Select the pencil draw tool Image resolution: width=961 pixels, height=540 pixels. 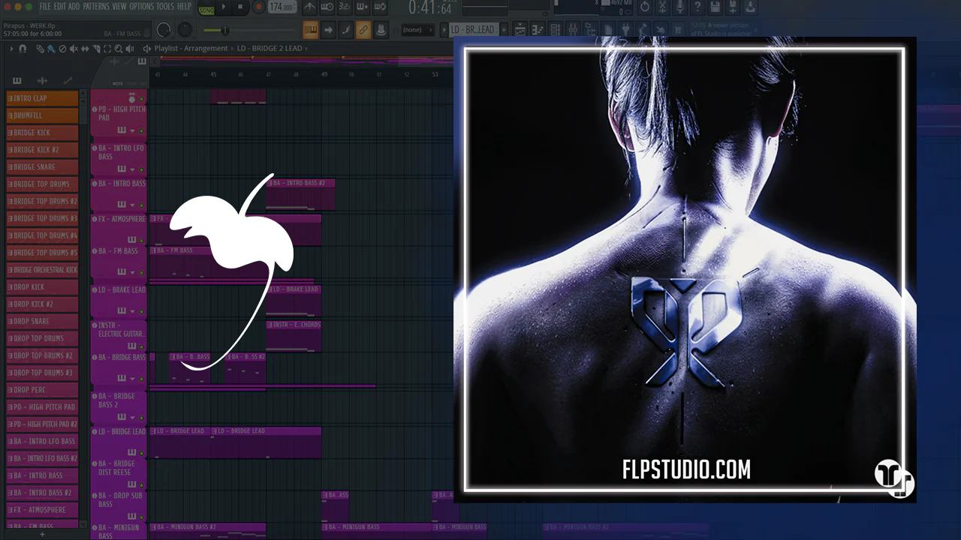pyautogui.click(x=41, y=49)
